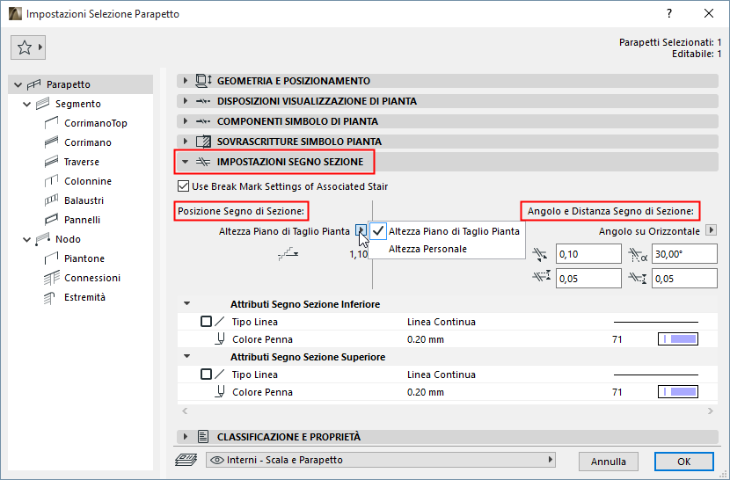Click the Estremità icon in the tree

tap(49, 297)
